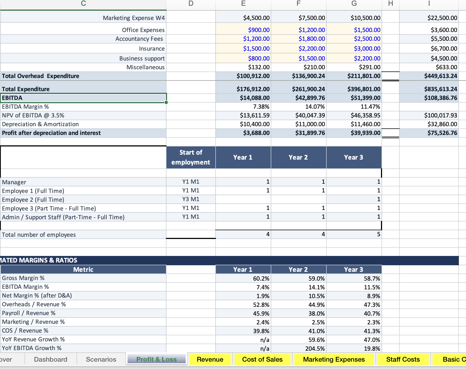Select Total Overhead Expenditure label

tap(83, 76)
